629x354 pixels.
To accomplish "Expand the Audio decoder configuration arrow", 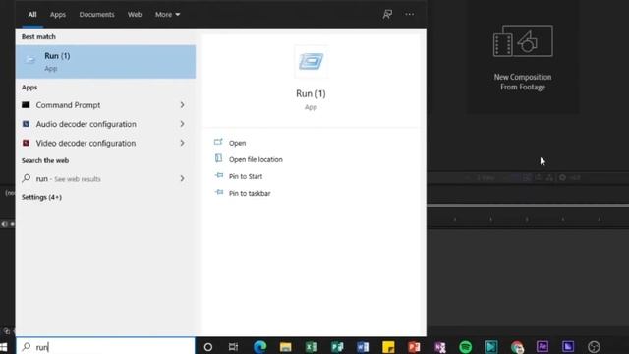I will tap(182, 124).
